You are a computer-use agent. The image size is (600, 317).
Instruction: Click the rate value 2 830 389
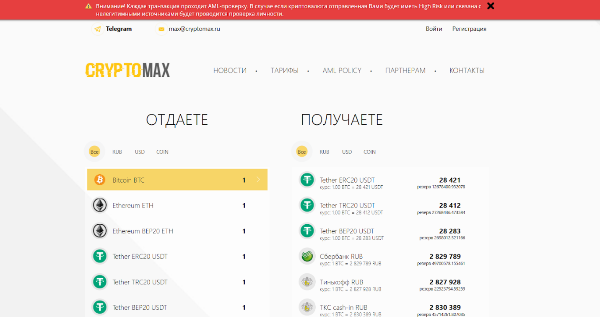(x=445, y=307)
